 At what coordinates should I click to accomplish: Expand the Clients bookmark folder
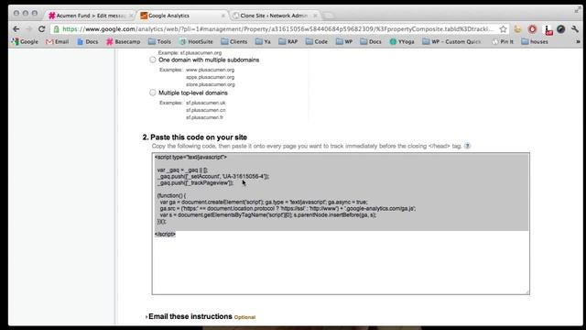pyautogui.click(x=234, y=41)
